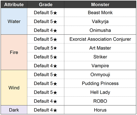Click the Pudding Princess cell
Viewport: 137px width, 115px height.
point(100,83)
